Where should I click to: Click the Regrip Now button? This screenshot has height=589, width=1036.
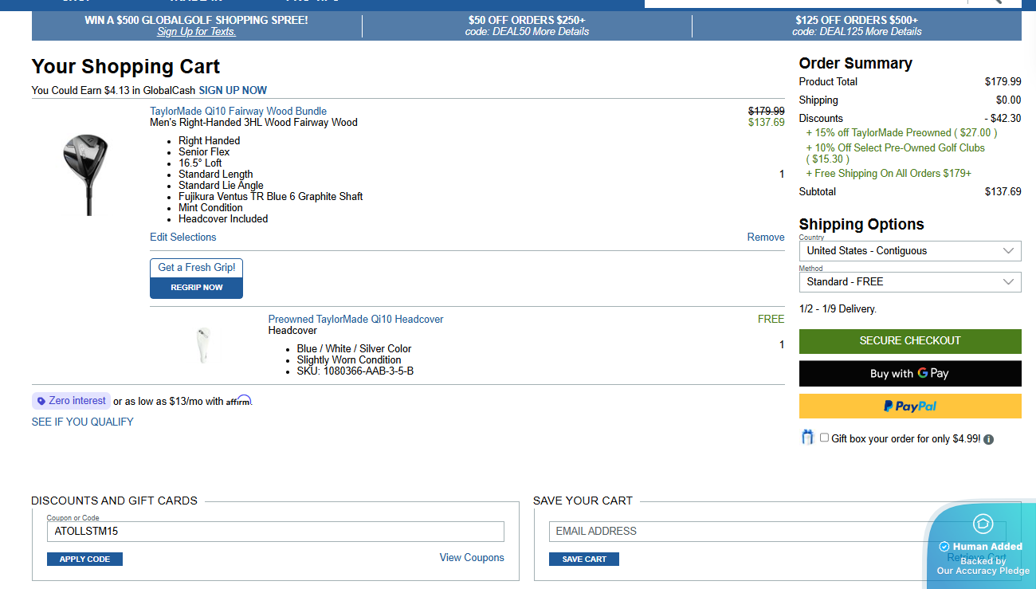click(x=196, y=287)
